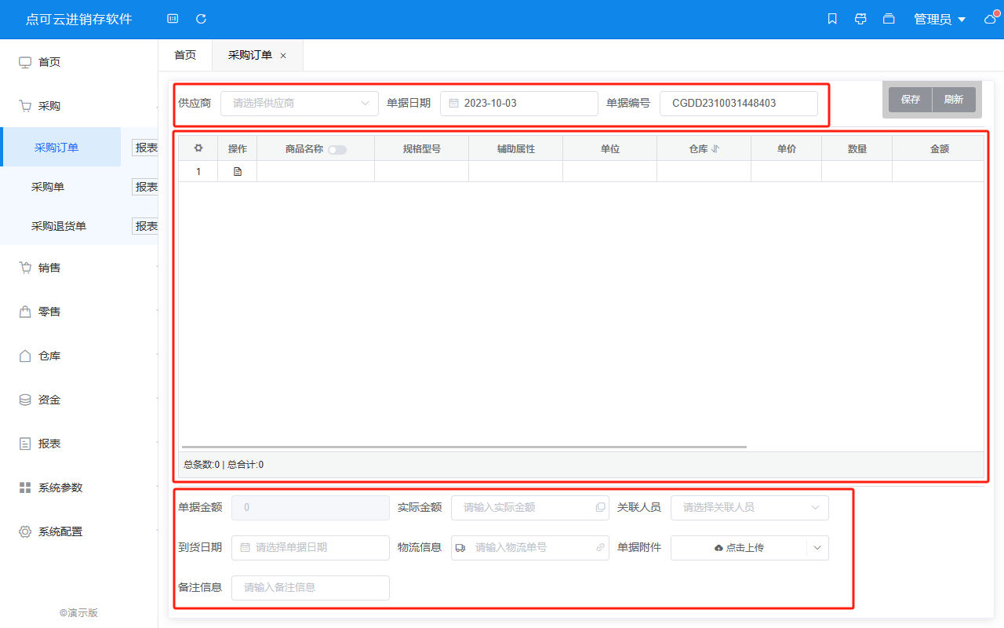Click the row 1 operation document icon
The height and width of the screenshot is (628, 1004).
click(x=238, y=171)
